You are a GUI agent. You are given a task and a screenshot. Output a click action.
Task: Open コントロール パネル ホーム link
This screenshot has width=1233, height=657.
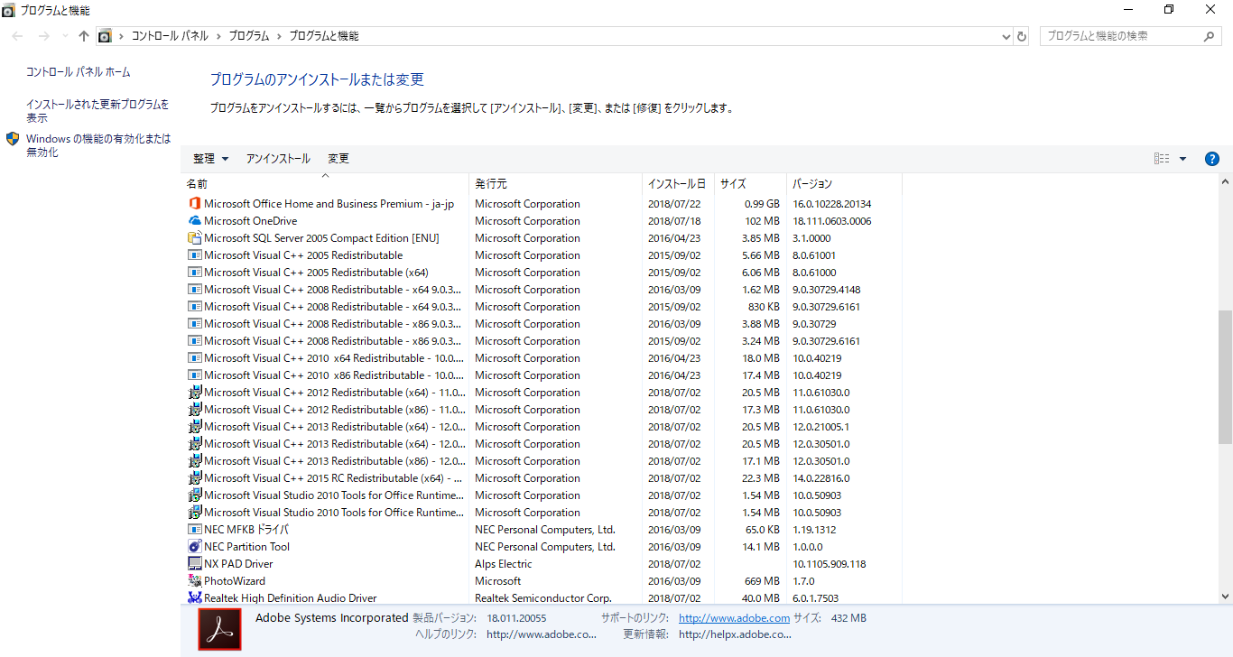(79, 72)
